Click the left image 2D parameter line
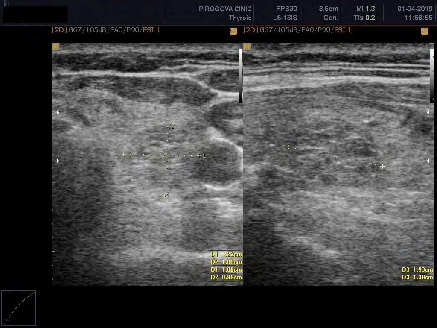The height and width of the screenshot is (328, 437). coord(106,30)
